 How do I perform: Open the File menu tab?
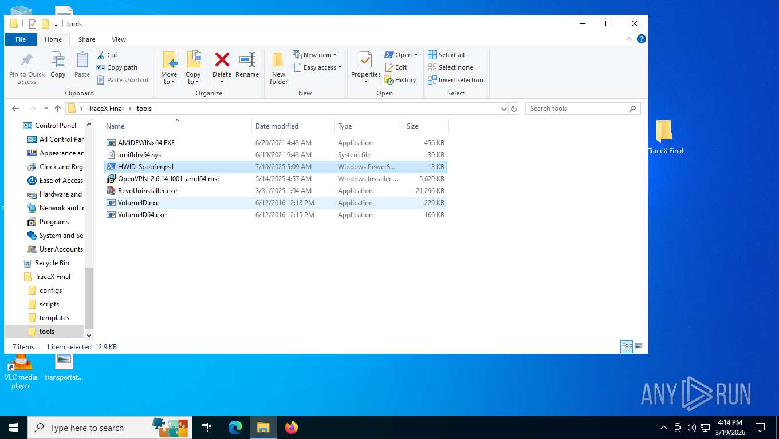[x=21, y=39]
